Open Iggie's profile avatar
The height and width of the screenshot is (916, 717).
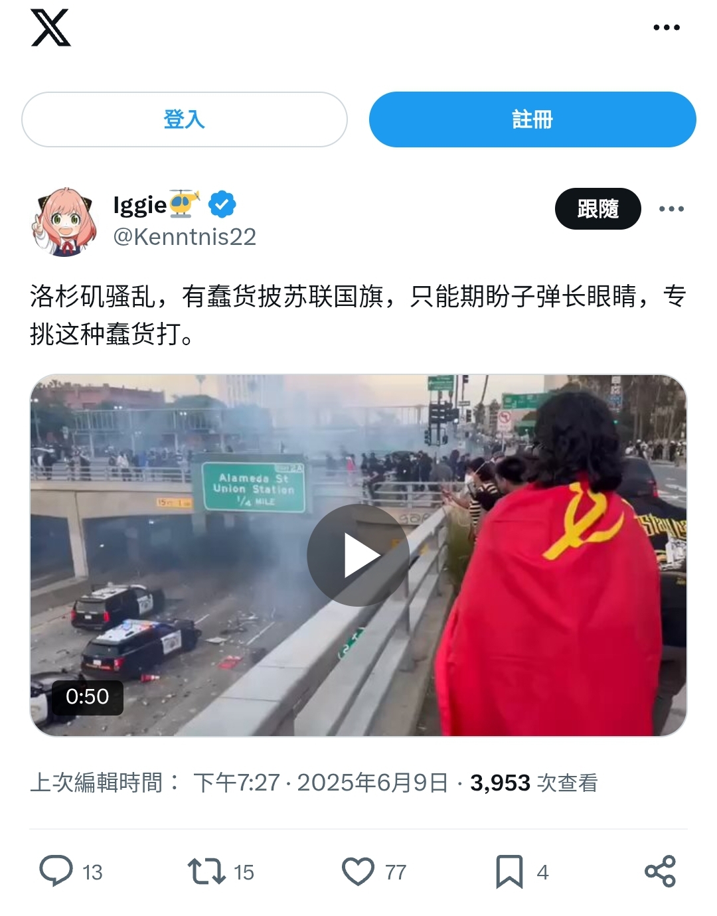point(64,221)
